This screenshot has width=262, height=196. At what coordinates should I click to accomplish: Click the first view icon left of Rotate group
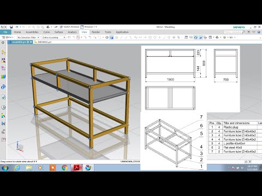186,38
